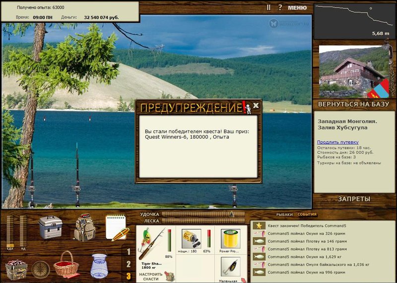Image resolution: width=397 pixels, height=283 pixels.
Task: Open the wicker food basket
Action: pyautogui.click(x=66, y=265)
